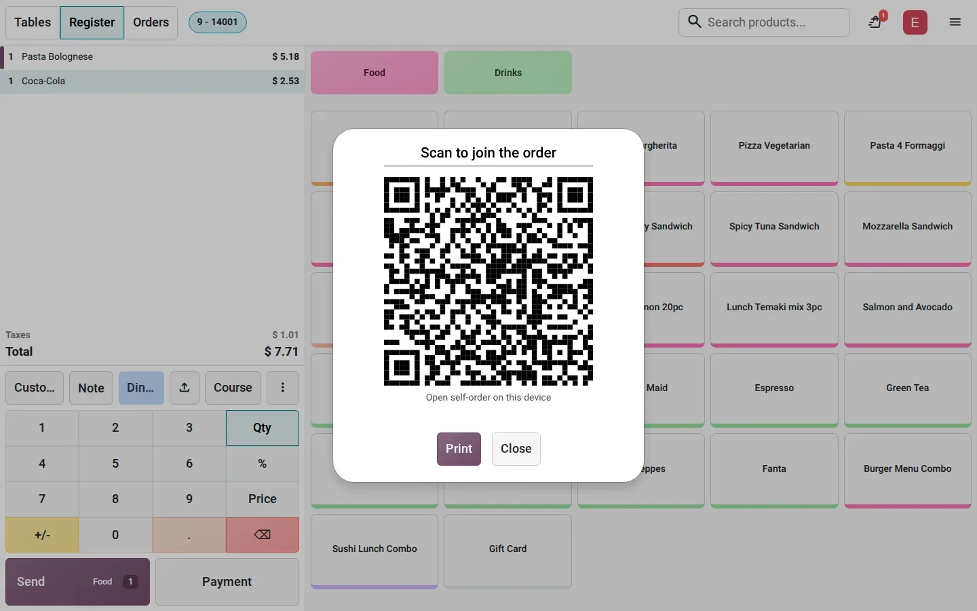The image size is (977, 611).
Task: Click the backspace delete key
Action: 263,535
